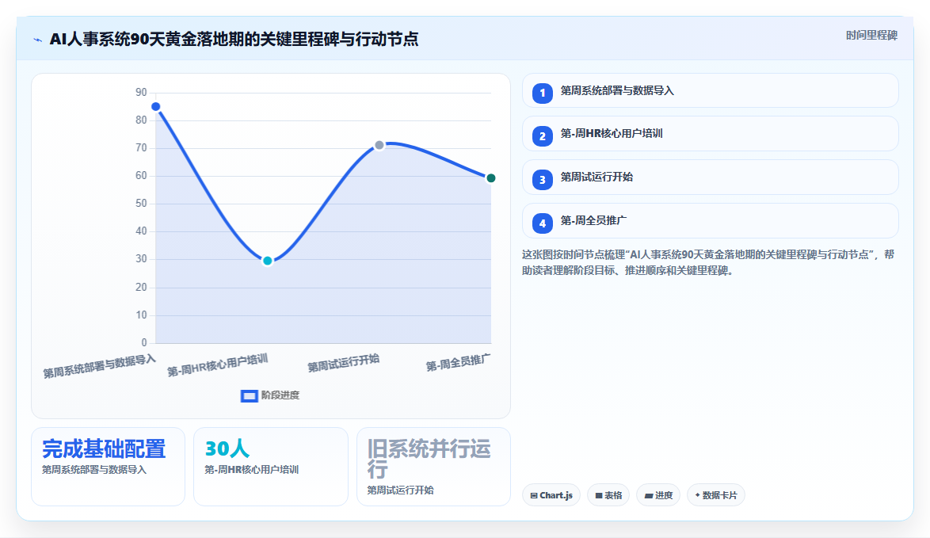Select the dark green data point at 60
This screenshot has height=538, width=930.
[491, 178]
